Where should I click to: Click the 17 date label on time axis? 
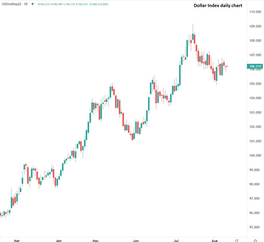point(236,241)
